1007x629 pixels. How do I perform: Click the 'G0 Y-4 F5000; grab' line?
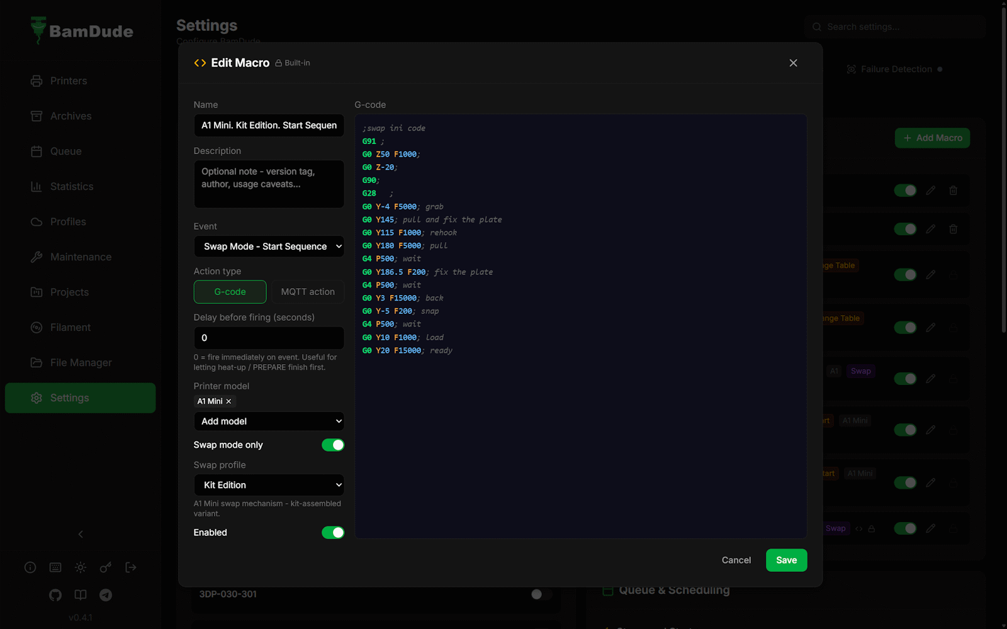403,207
